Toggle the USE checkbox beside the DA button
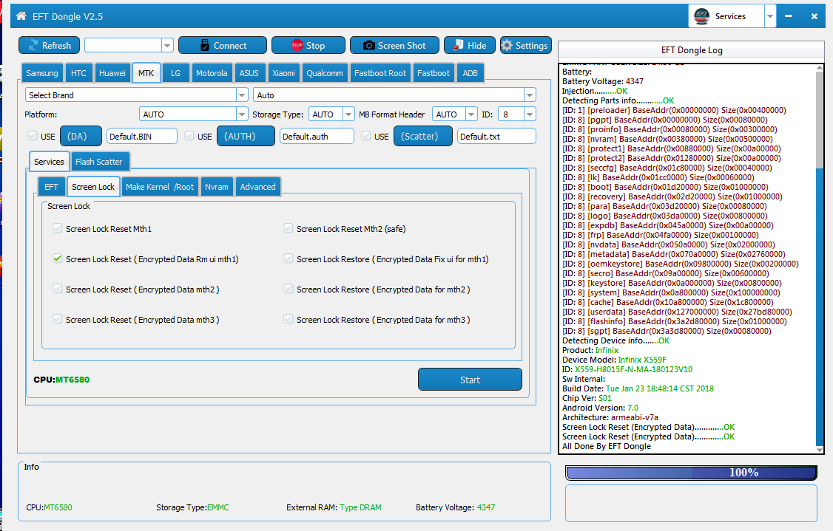This screenshot has width=833, height=531. point(31,136)
